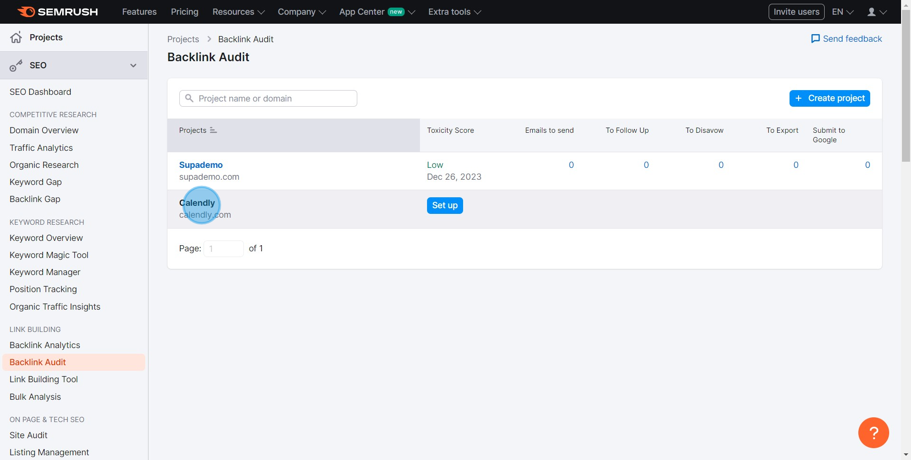Image resolution: width=911 pixels, height=460 pixels.
Task: Click the SEO key icon
Action: point(16,65)
